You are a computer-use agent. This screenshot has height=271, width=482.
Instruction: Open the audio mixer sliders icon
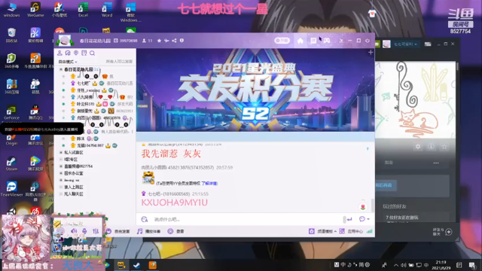tap(96, 231)
